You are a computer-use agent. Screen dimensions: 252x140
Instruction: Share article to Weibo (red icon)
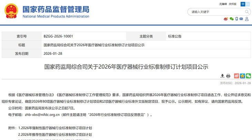[x=236, y=76]
